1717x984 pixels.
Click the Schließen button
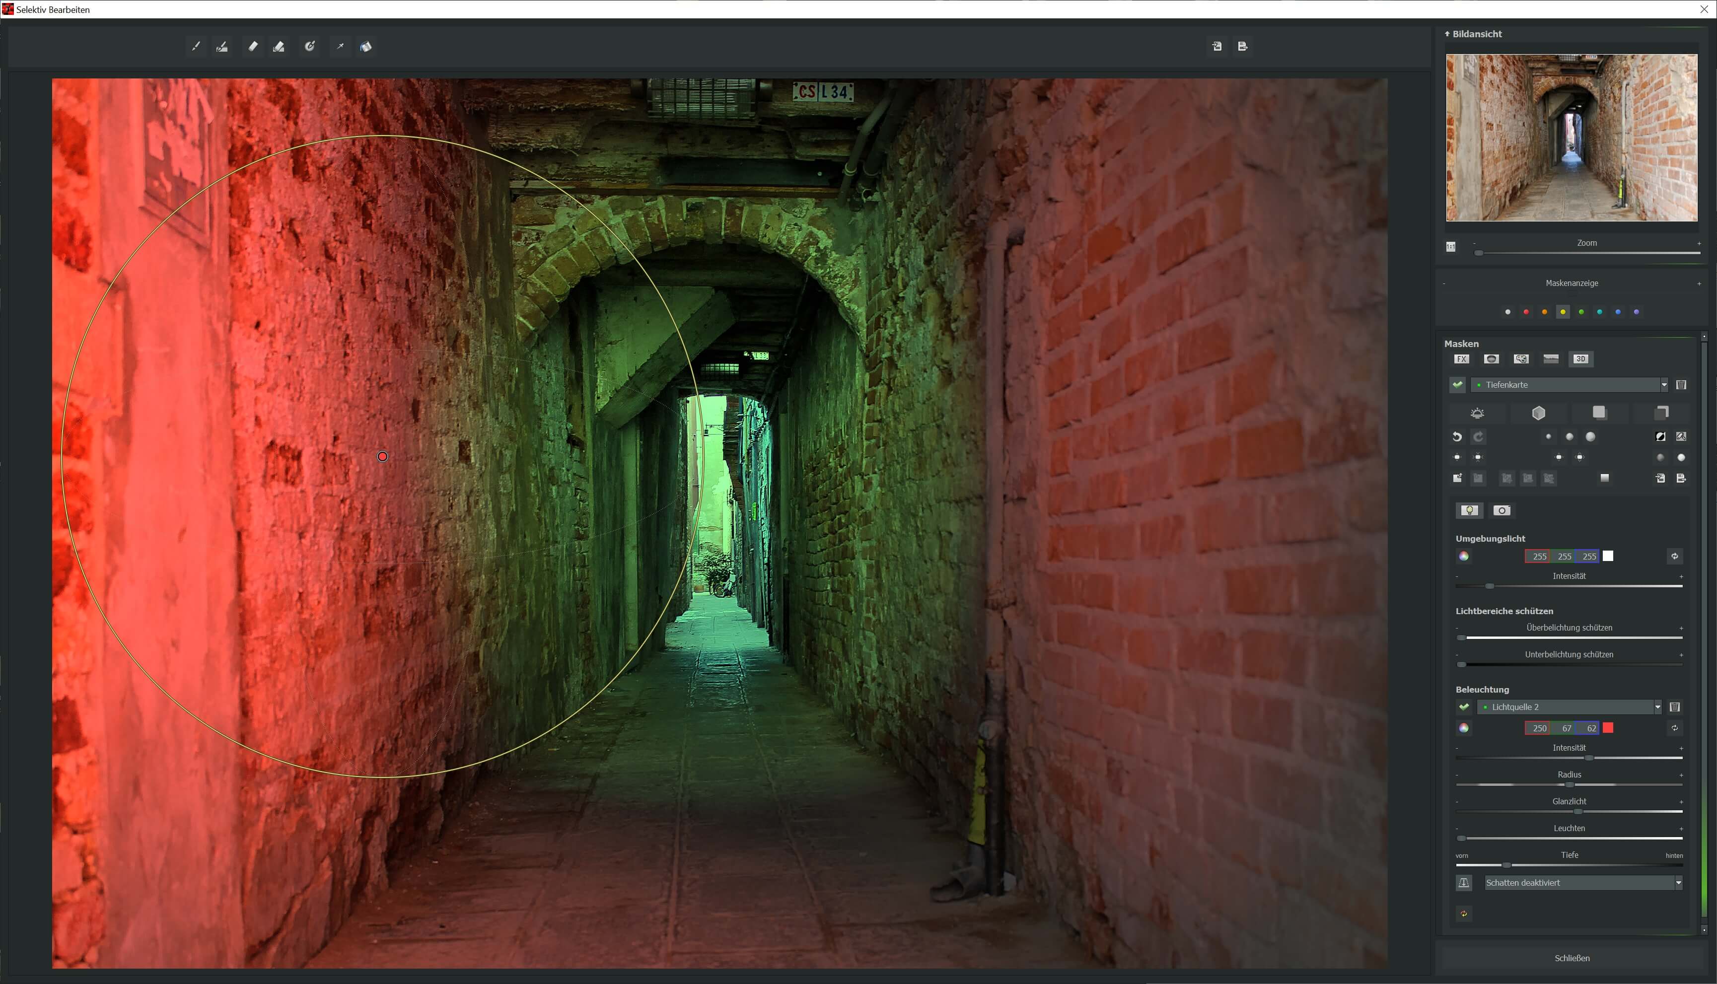pyautogui.click(x=1572, y=958)
